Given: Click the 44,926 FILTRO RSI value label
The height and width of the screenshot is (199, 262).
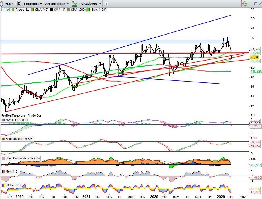Looking at the screenshot, I should 255,189.
